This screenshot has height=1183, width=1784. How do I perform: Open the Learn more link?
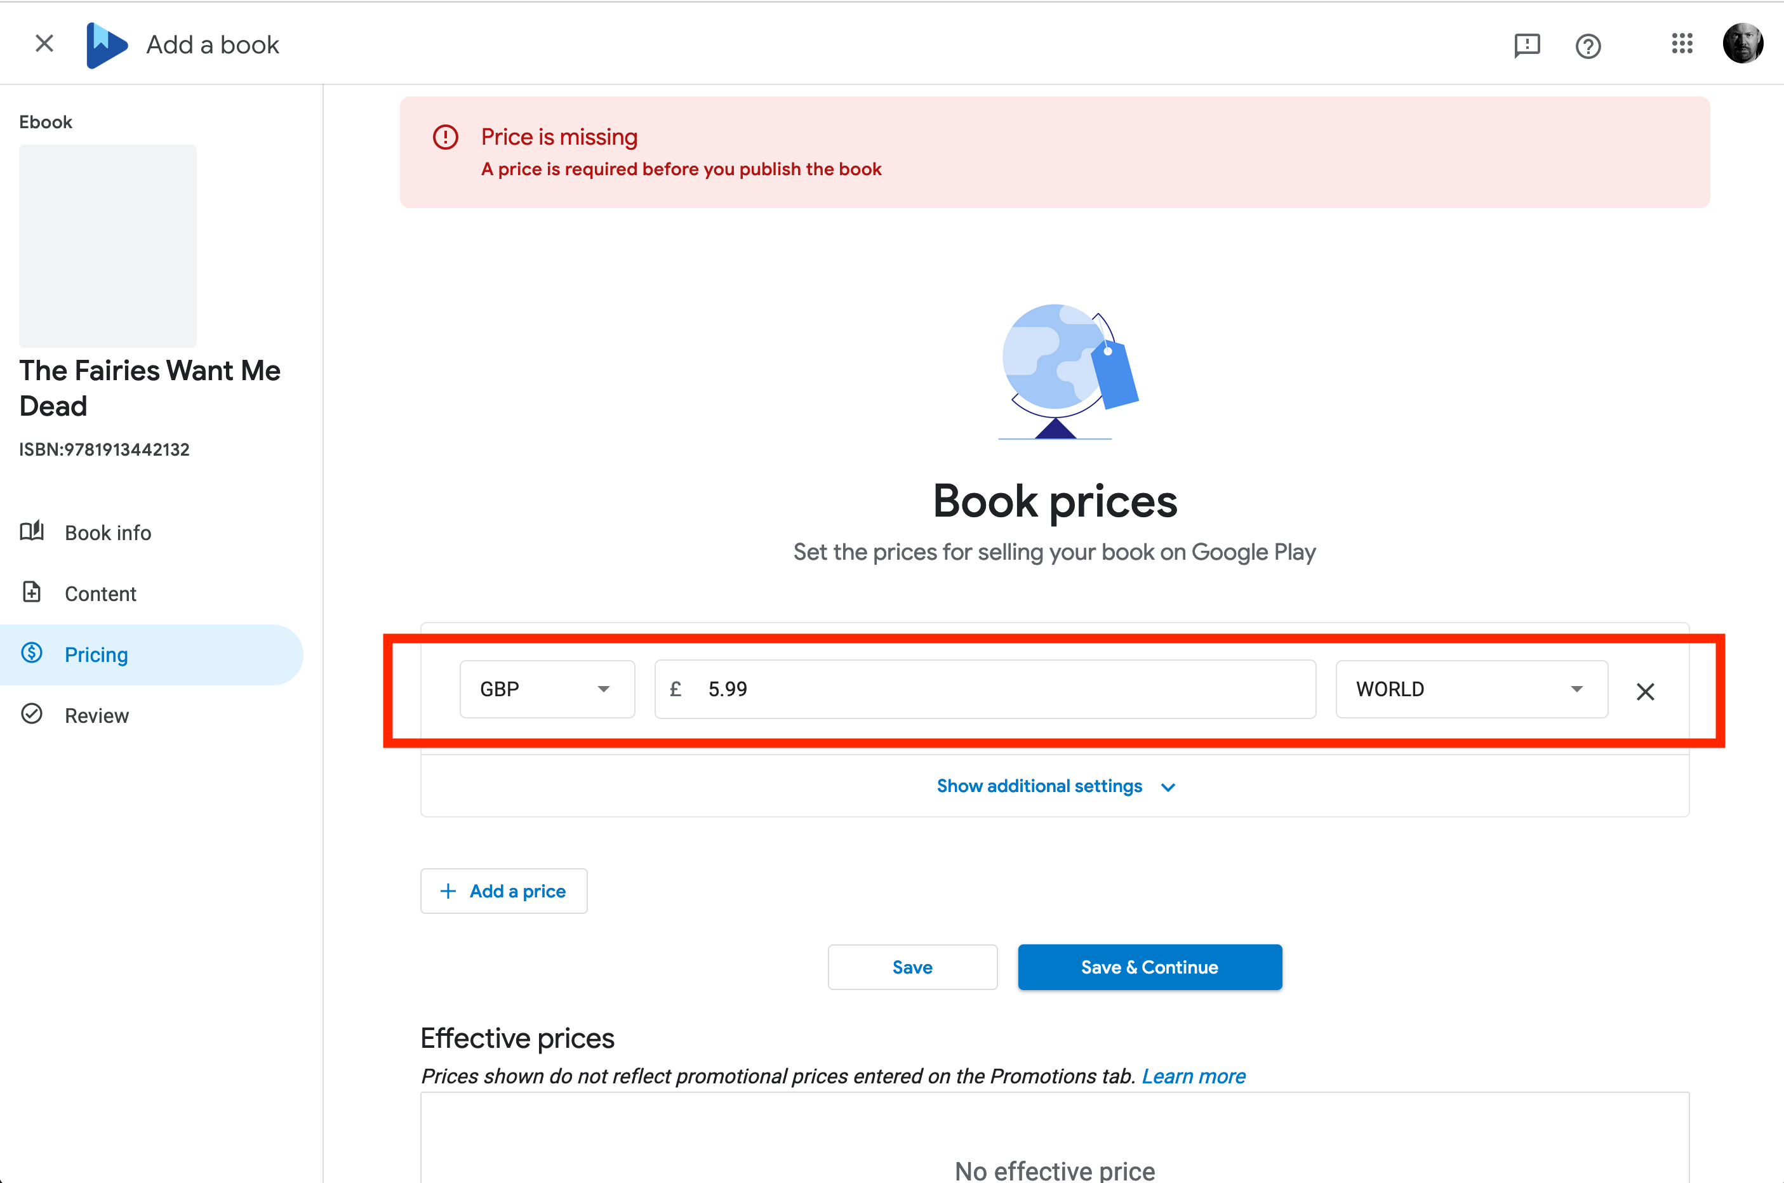coord(1193,1076)
